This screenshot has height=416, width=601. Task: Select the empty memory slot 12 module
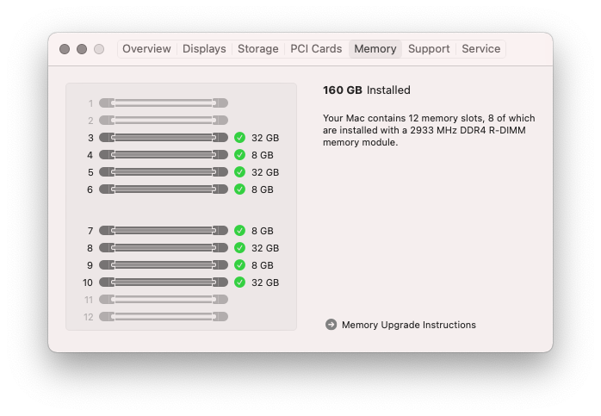tap(164, 317)
